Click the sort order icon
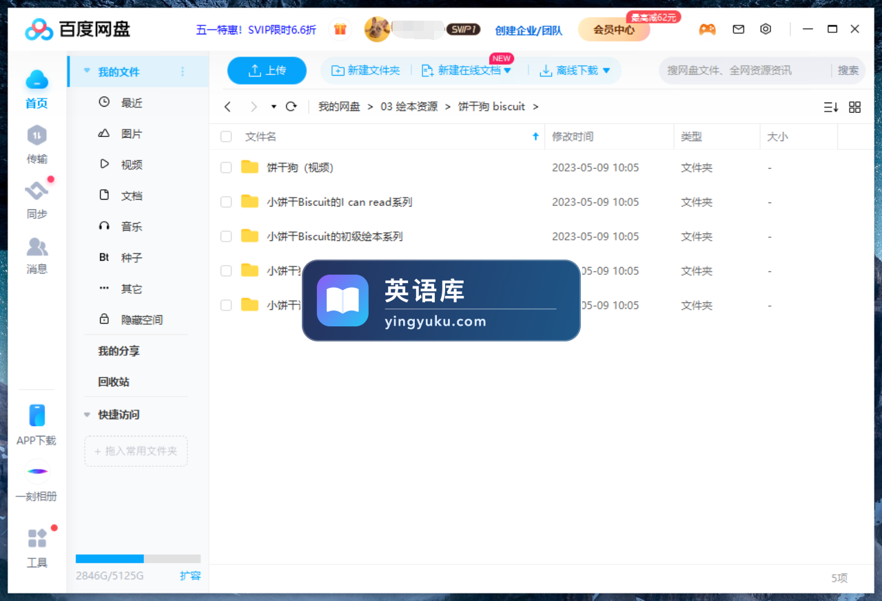The height and width of the screenshot is (601, 882). pyautogui.click(x=831, y=107)
